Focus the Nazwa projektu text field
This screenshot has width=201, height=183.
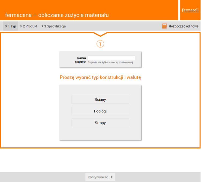point(111,58)
